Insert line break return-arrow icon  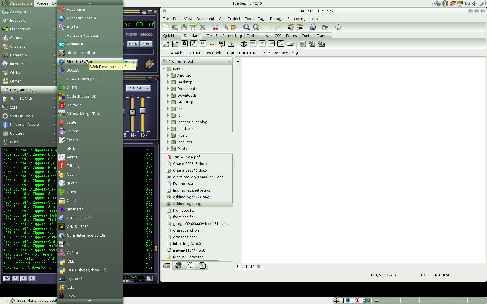[x=212, y=44]
